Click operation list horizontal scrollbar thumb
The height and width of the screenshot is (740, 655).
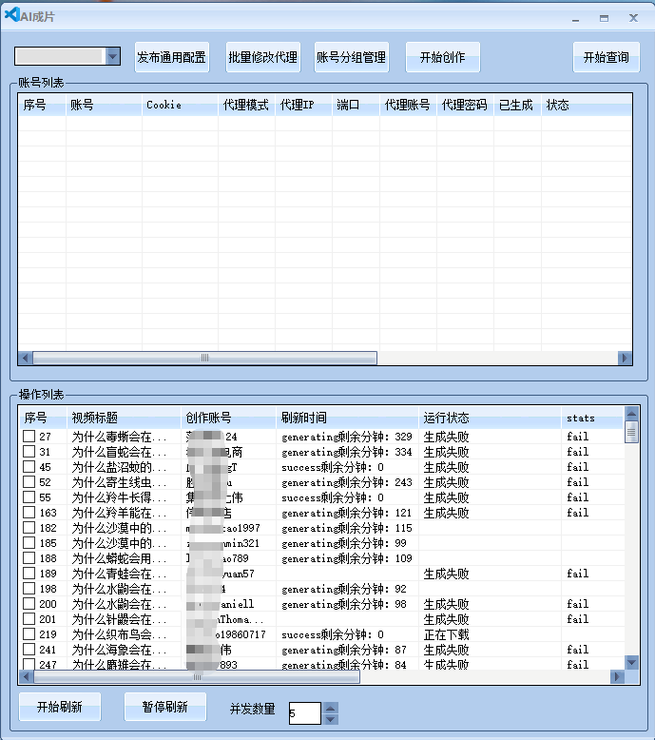[197, 677]
